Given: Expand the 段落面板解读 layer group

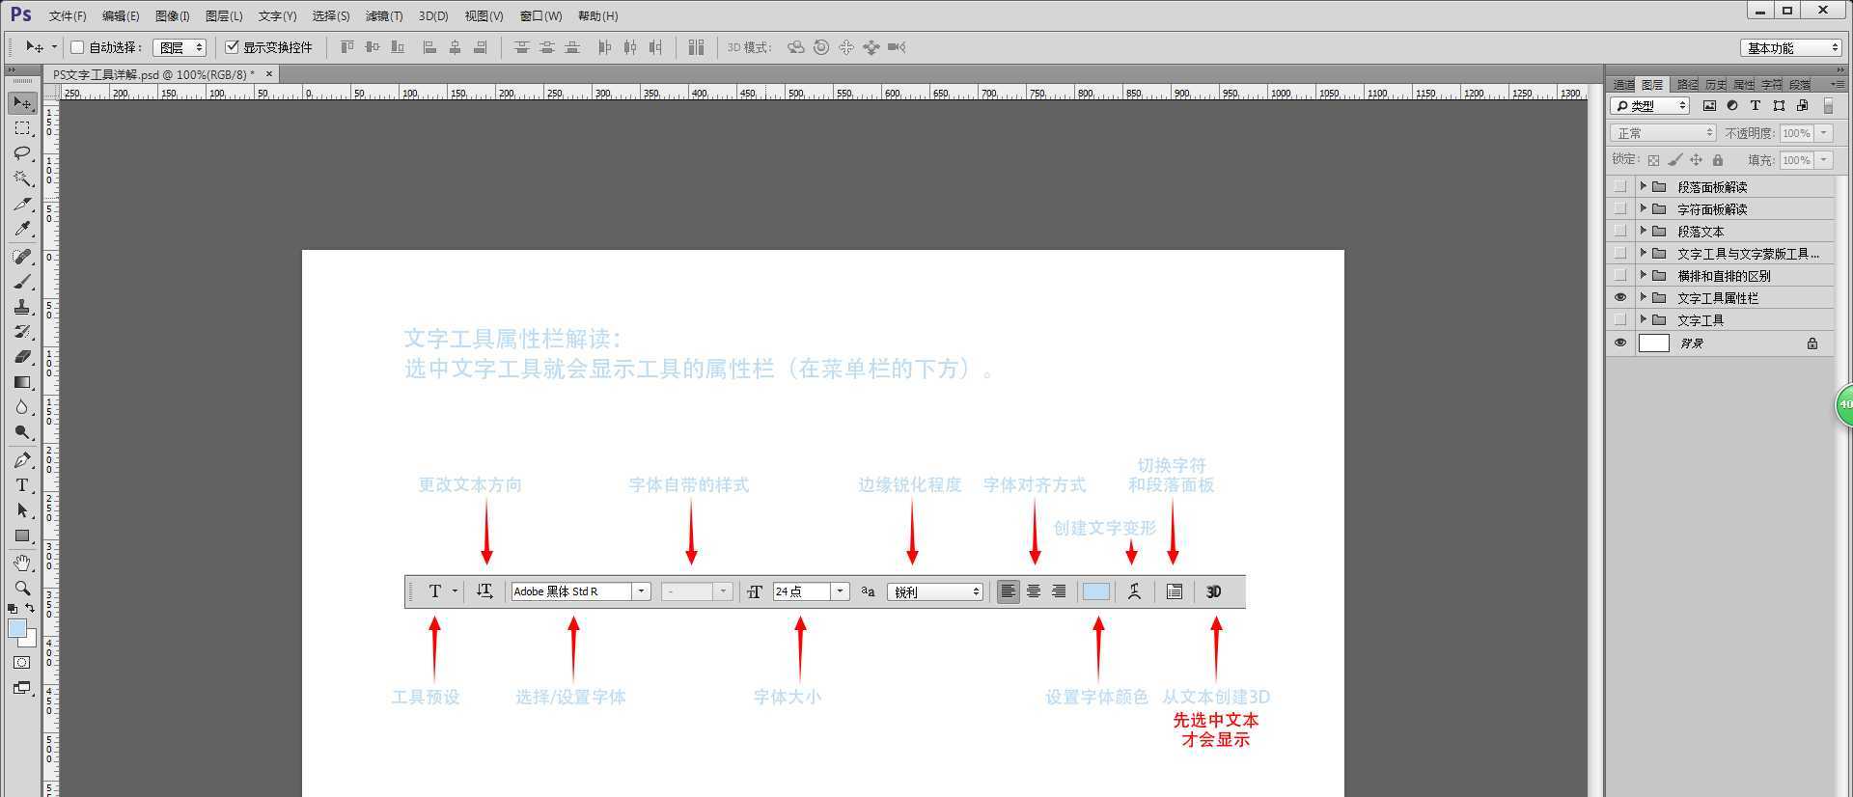Looking at the screenshot, I should tap(1643, 186).
